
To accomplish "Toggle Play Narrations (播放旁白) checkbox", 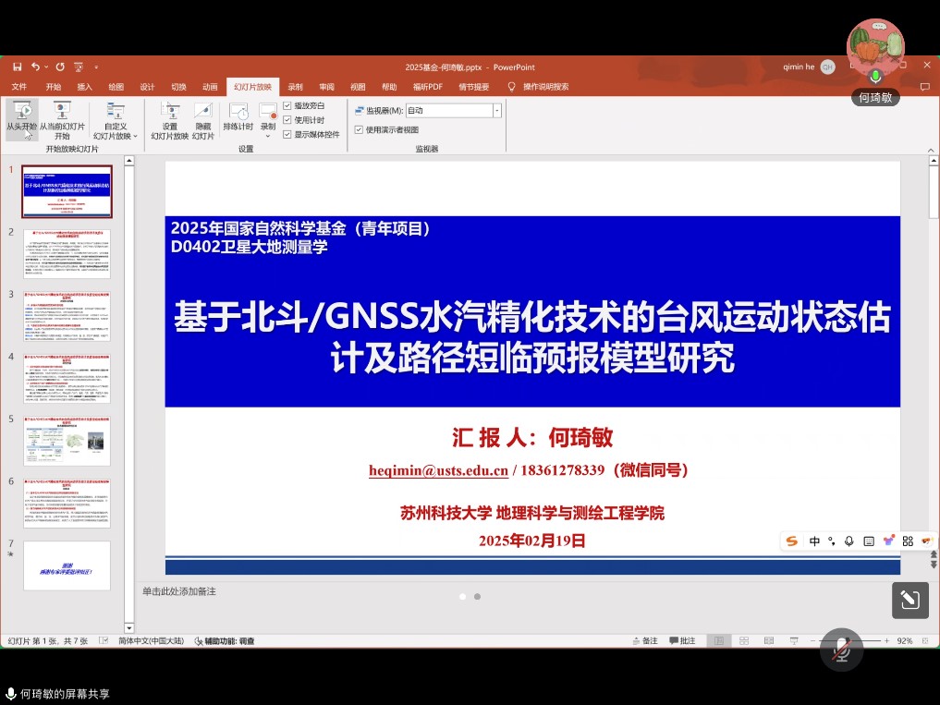I will click(287, 106).
